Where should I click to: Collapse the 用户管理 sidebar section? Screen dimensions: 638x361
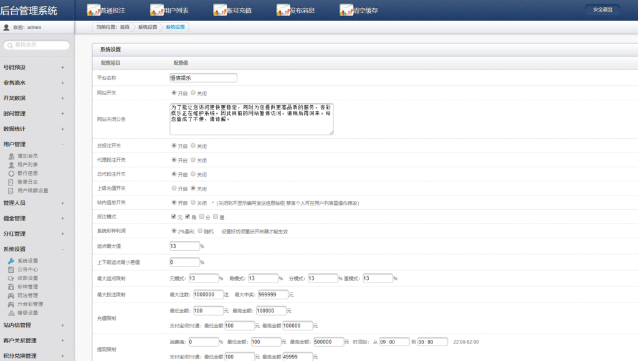point(62,144)
